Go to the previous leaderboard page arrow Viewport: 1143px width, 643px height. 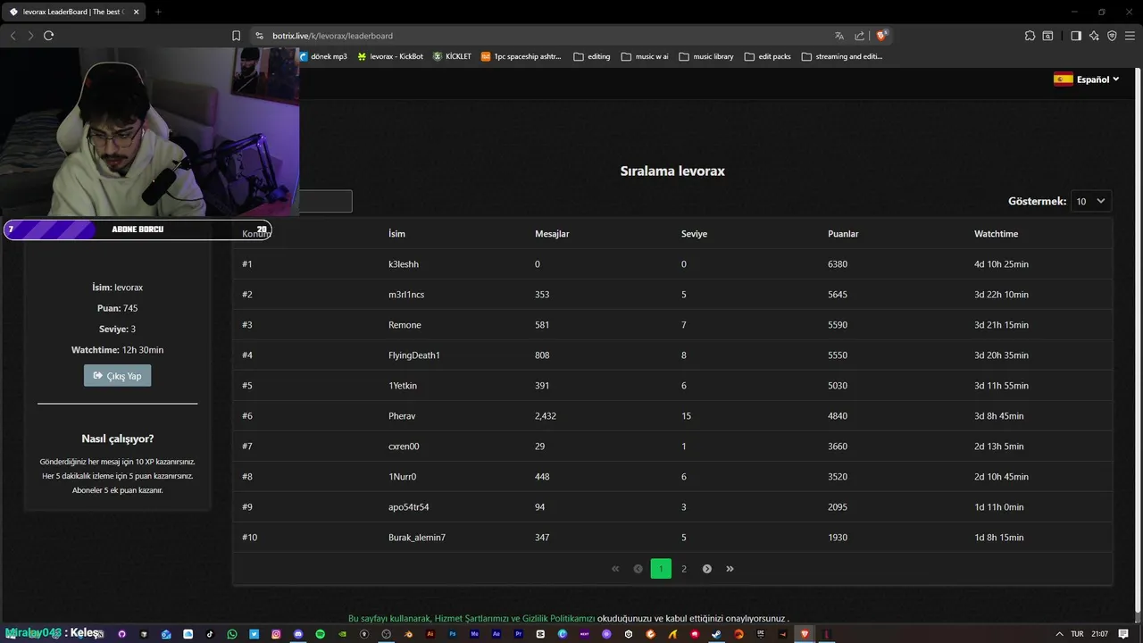coord(638,569)
